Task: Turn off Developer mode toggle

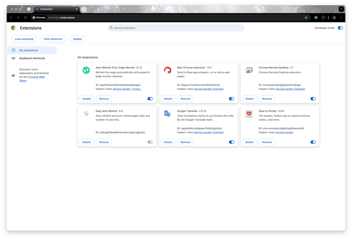Action: pos(340,28)
